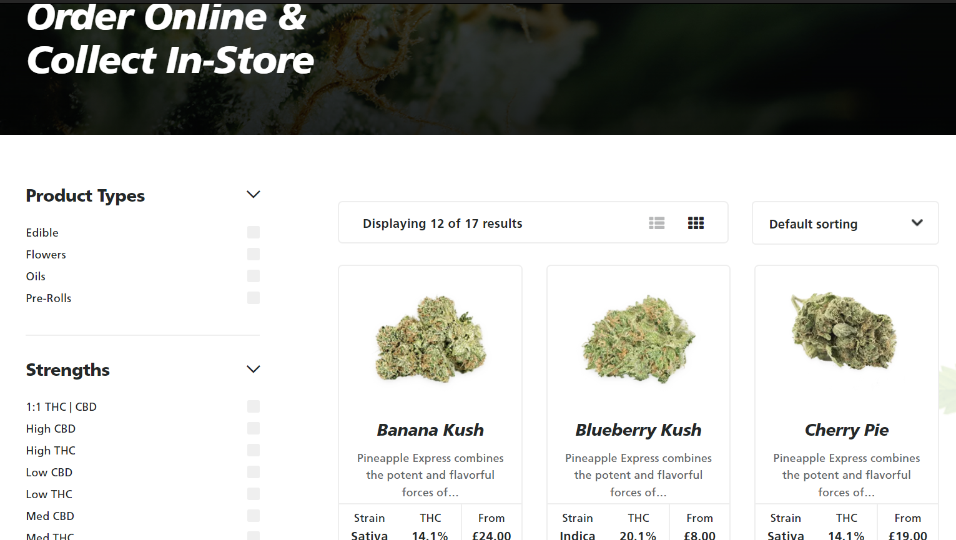Select the Low THC checkbox
The image size is (956, 540).
click(253, 494)
